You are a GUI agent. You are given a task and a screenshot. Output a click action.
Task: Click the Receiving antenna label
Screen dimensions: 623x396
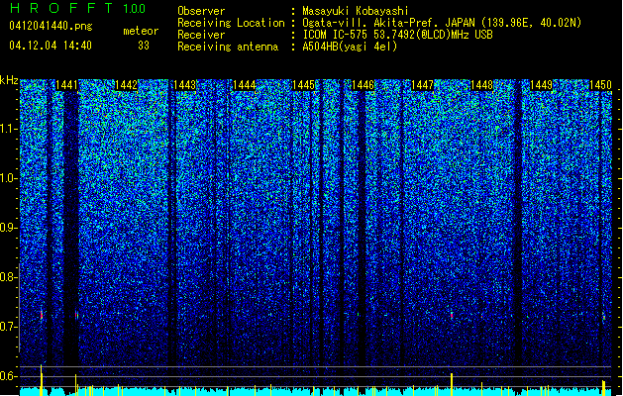(228, 47)
